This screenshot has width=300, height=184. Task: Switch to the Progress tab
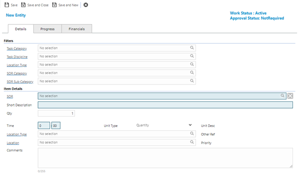click(x=47, y=29)
